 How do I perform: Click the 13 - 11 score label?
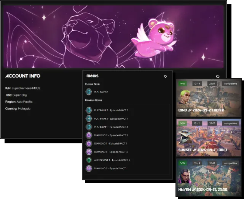[197, 124]
